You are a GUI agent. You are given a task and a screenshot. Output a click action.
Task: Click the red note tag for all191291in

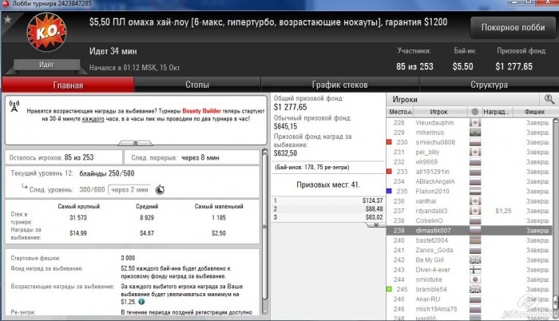(390, 172)
